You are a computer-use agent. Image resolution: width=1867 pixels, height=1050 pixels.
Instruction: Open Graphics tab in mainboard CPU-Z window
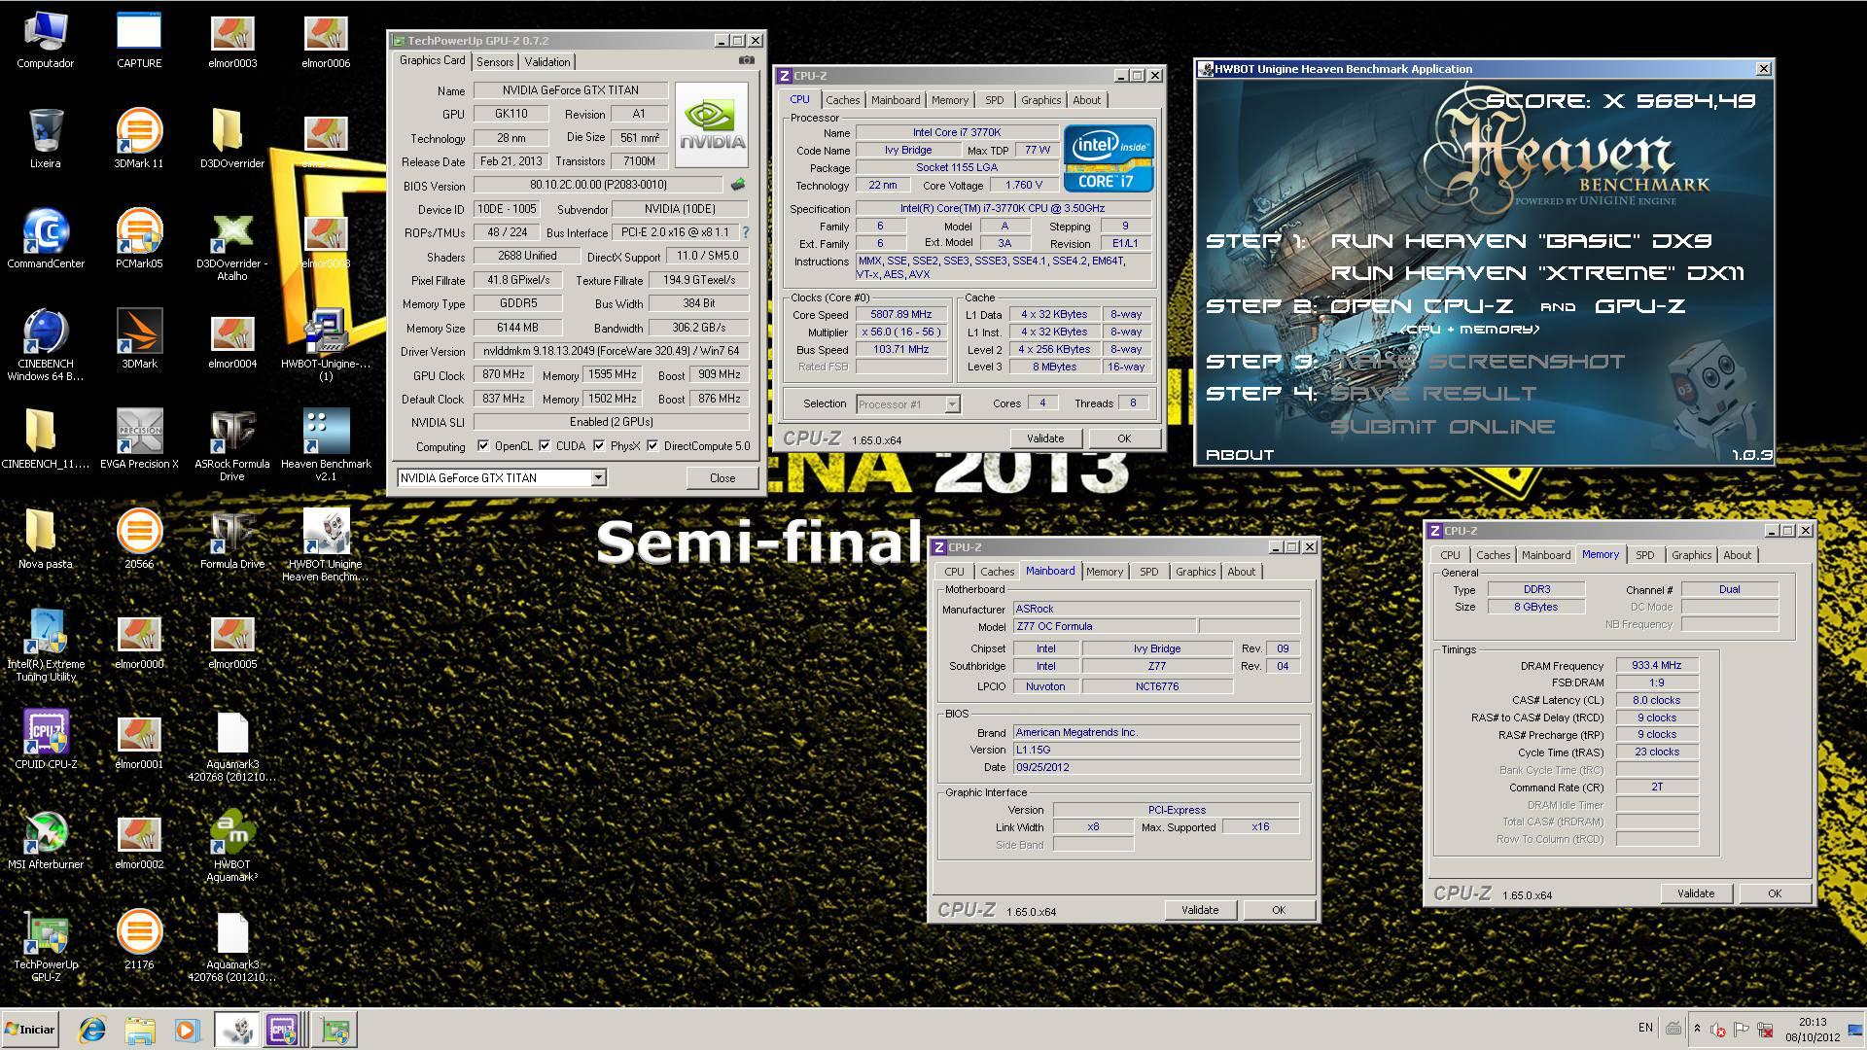(x=1195, y=572)
